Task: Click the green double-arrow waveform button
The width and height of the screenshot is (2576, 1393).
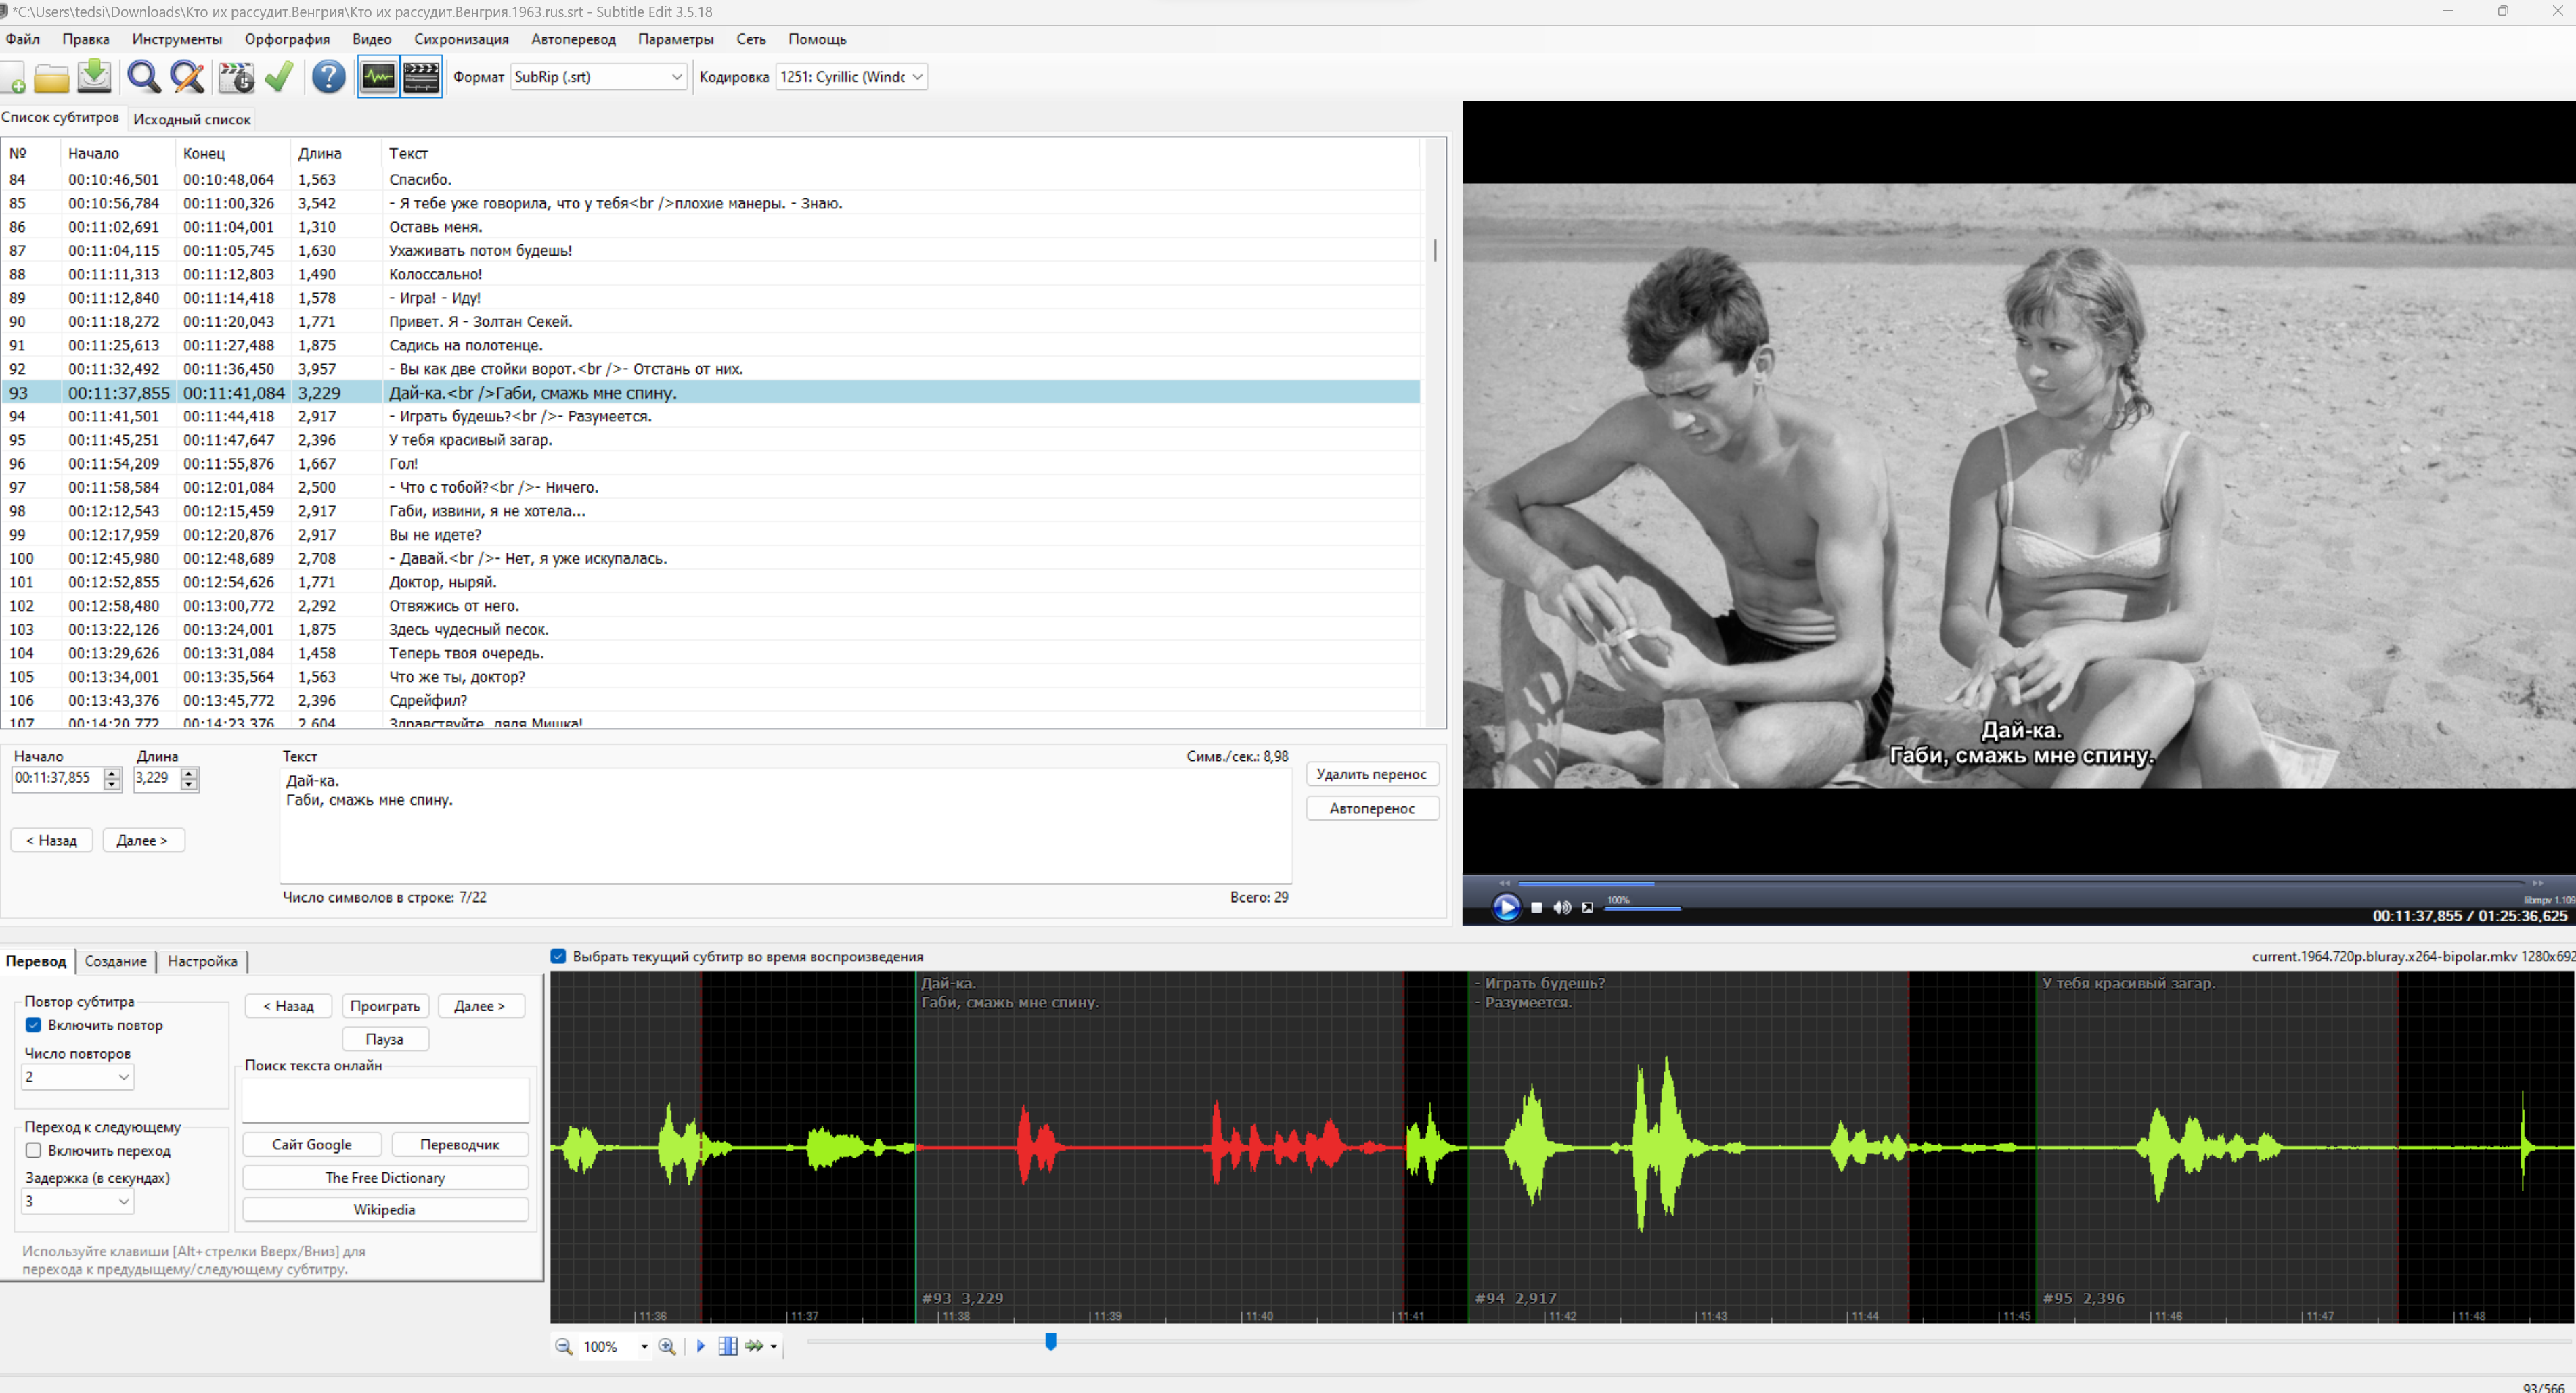Action: point(755,1346)
